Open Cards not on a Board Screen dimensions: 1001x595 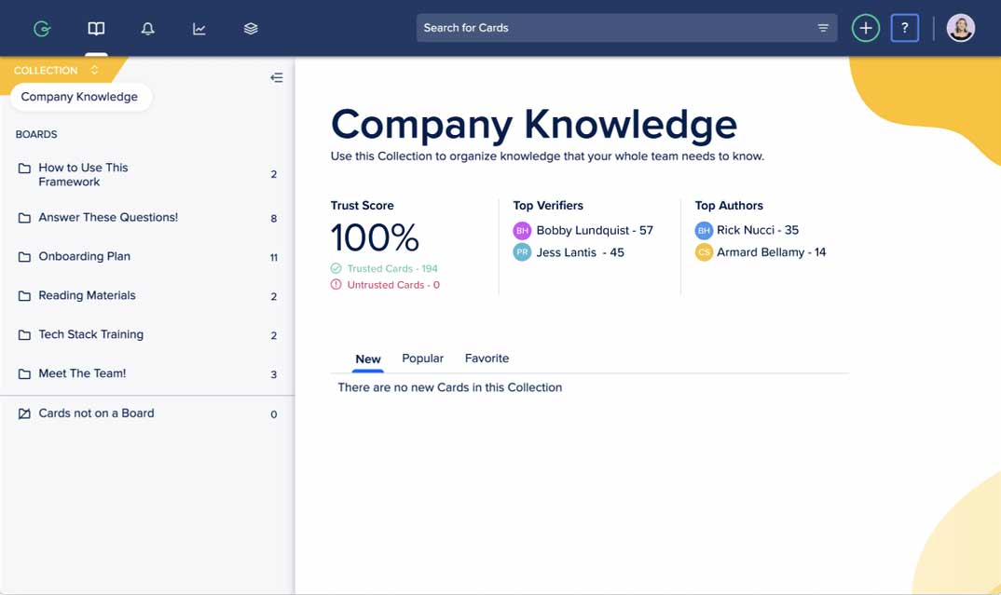click(x=96, y=413)
